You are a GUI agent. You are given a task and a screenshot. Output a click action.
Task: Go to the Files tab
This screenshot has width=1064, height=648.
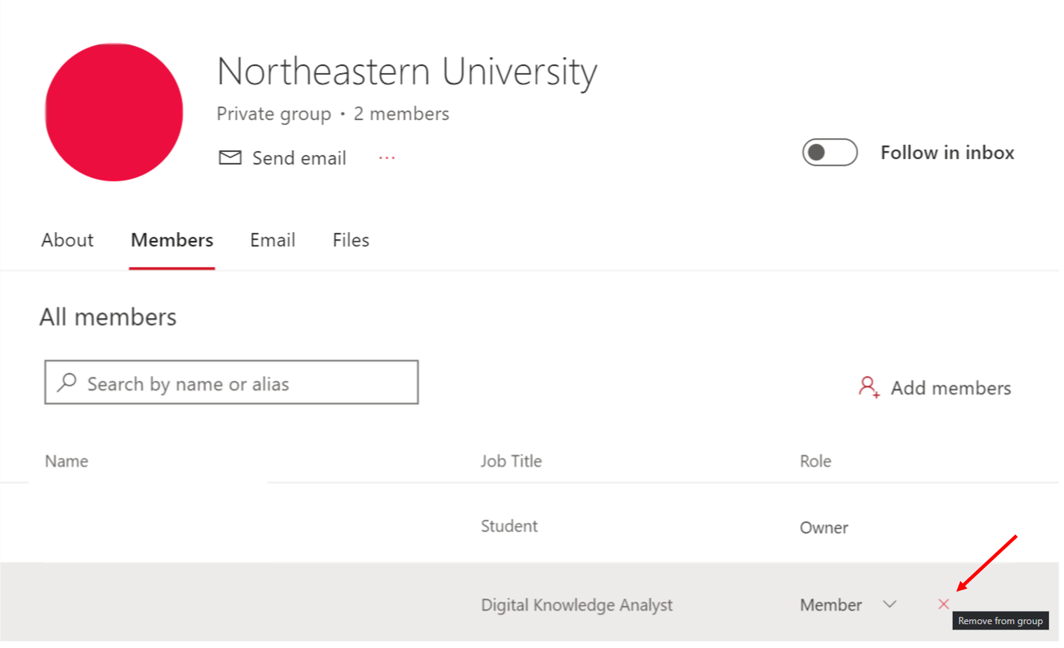(x=351, y=240)
